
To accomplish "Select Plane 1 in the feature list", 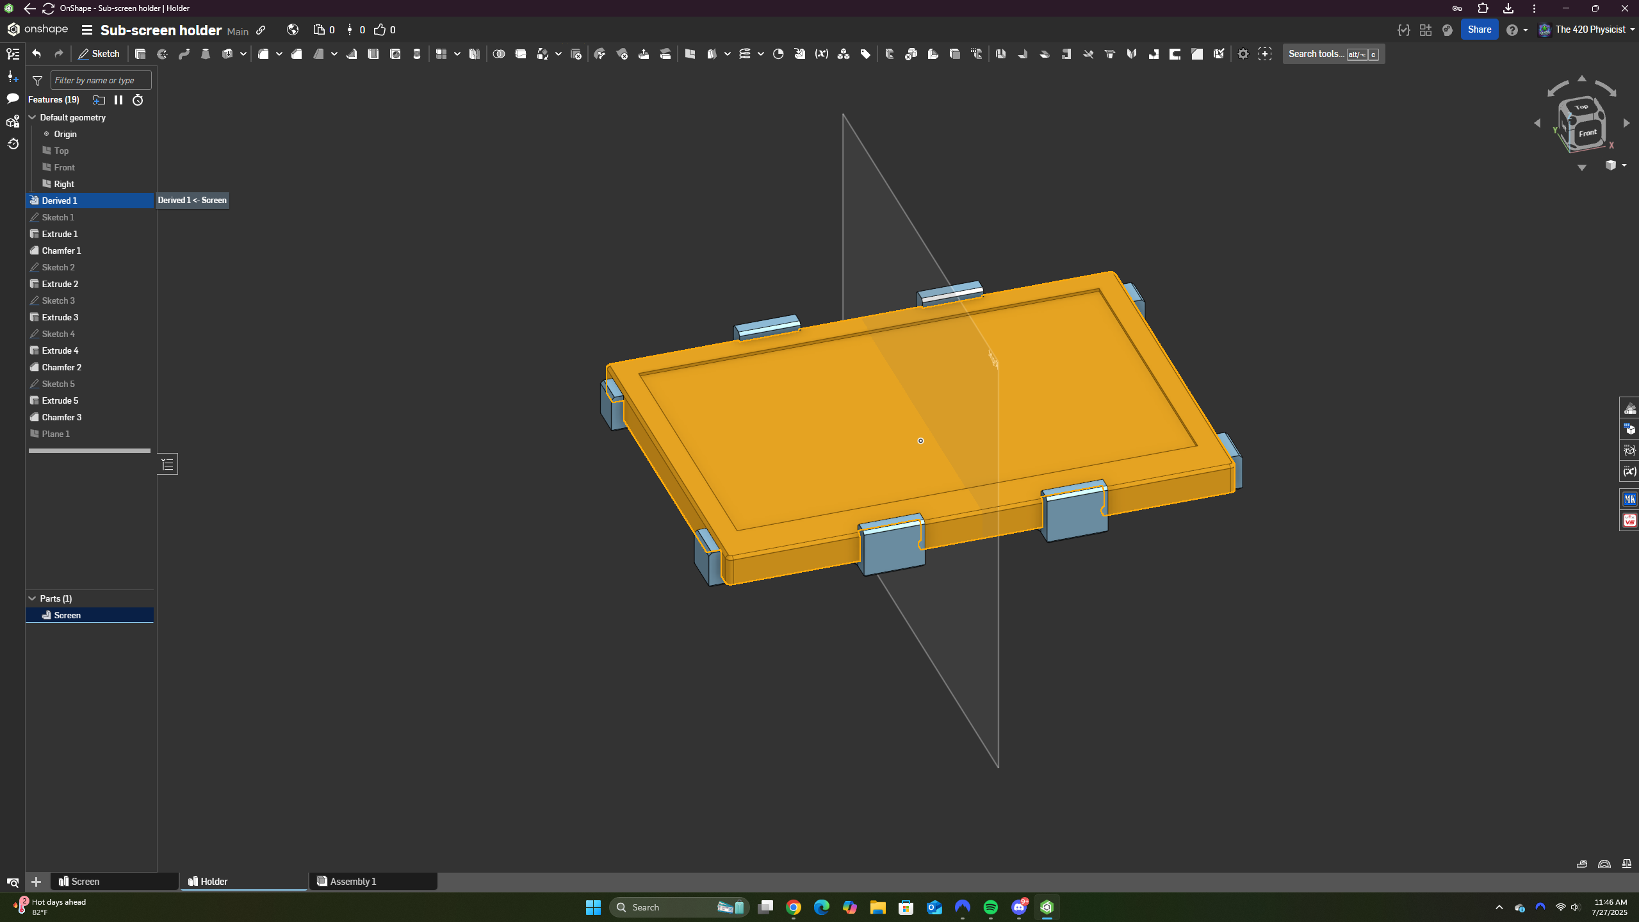I will click(90, 434).
